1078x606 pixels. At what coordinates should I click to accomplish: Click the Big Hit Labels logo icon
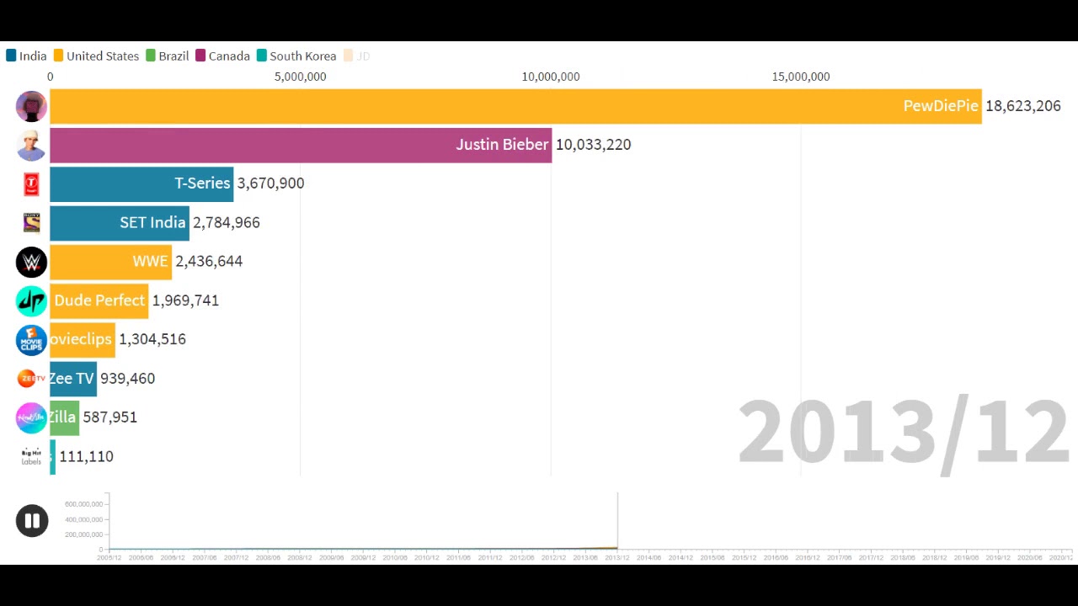[31, 457]
